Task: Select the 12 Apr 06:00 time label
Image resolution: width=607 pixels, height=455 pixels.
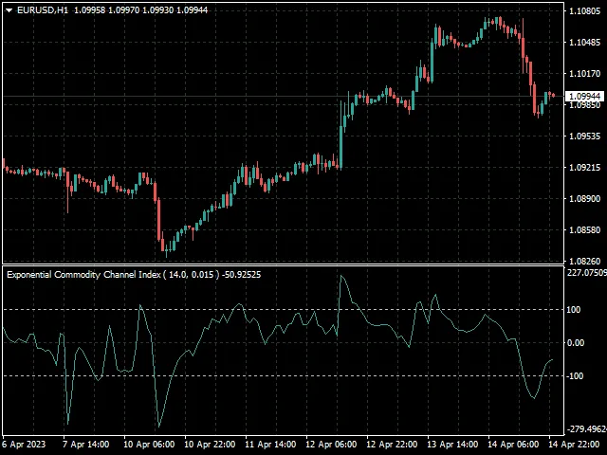Action: 332,444
